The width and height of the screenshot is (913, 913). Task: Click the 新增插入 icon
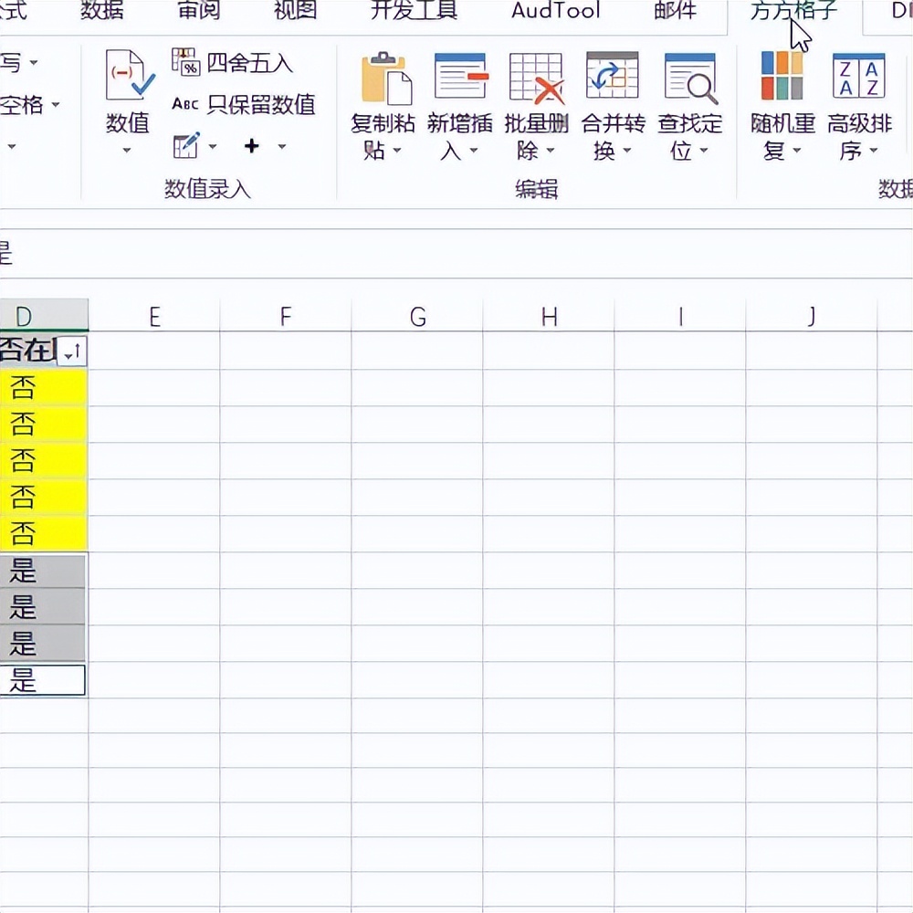(460, 76)
